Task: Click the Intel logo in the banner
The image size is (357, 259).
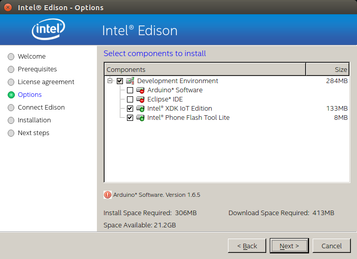Action: 48,29
